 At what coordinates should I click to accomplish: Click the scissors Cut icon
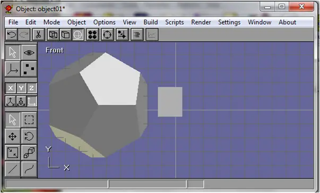click(x=38, y=35)
